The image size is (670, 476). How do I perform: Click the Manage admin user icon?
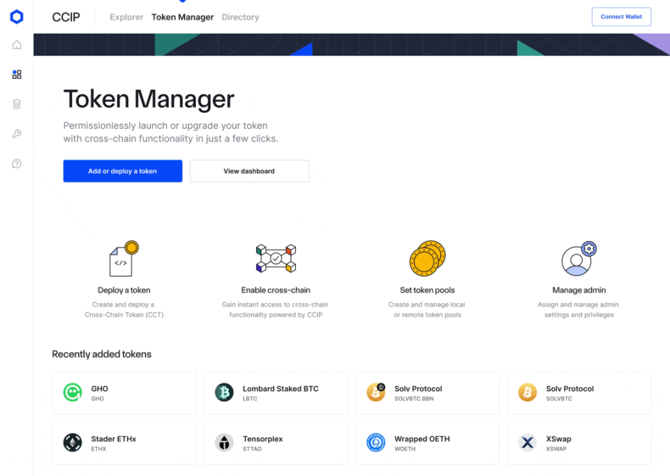click(x=579, y=259)
